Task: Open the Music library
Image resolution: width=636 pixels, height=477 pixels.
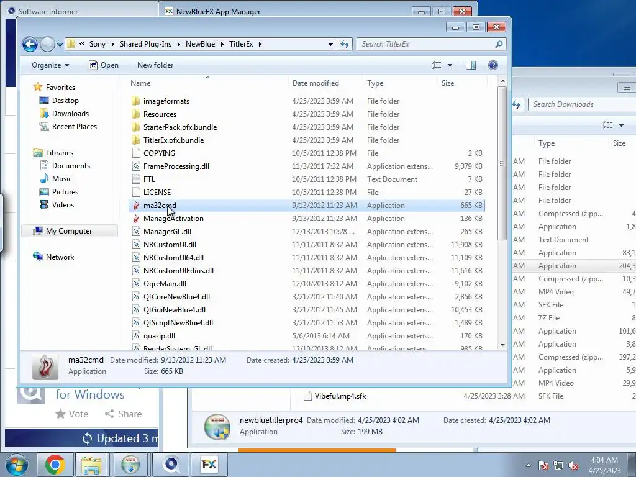Action: click(x=61, y=178)
